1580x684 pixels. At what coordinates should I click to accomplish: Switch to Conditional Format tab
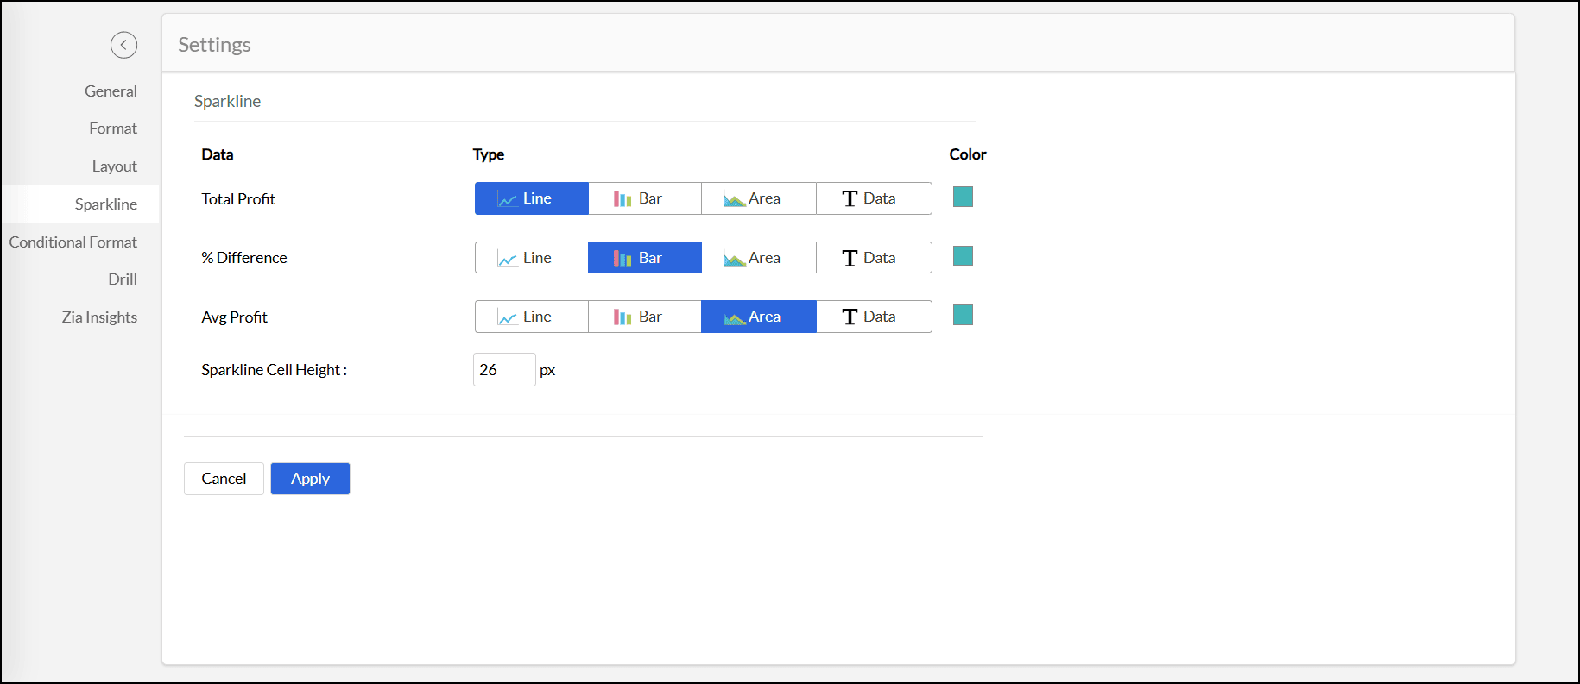[x=73, y=242]
